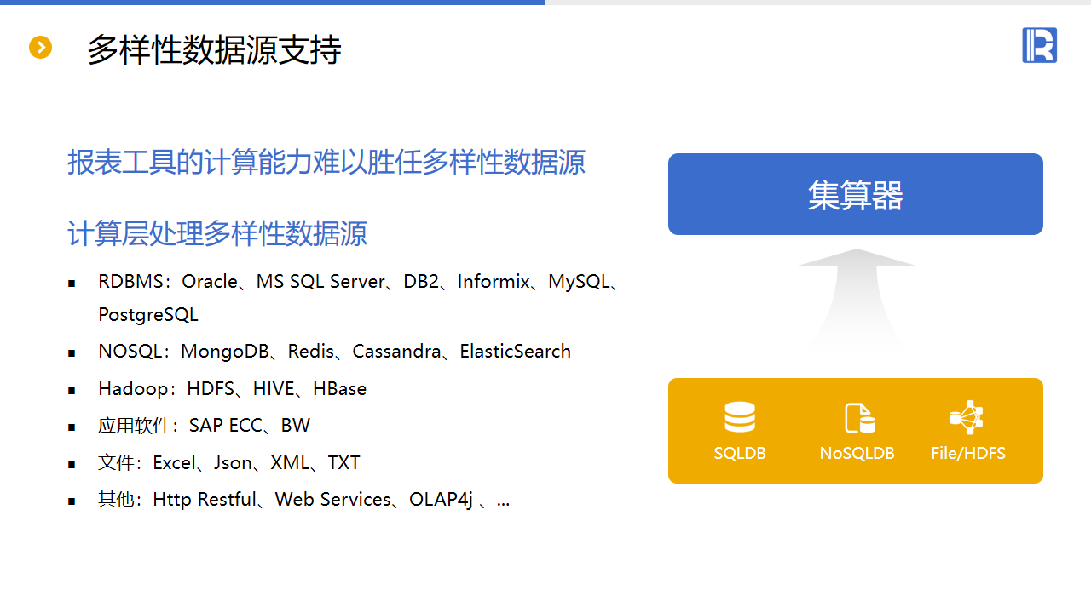Click the 应用软件 SAP ECC line

pos(204,426)
